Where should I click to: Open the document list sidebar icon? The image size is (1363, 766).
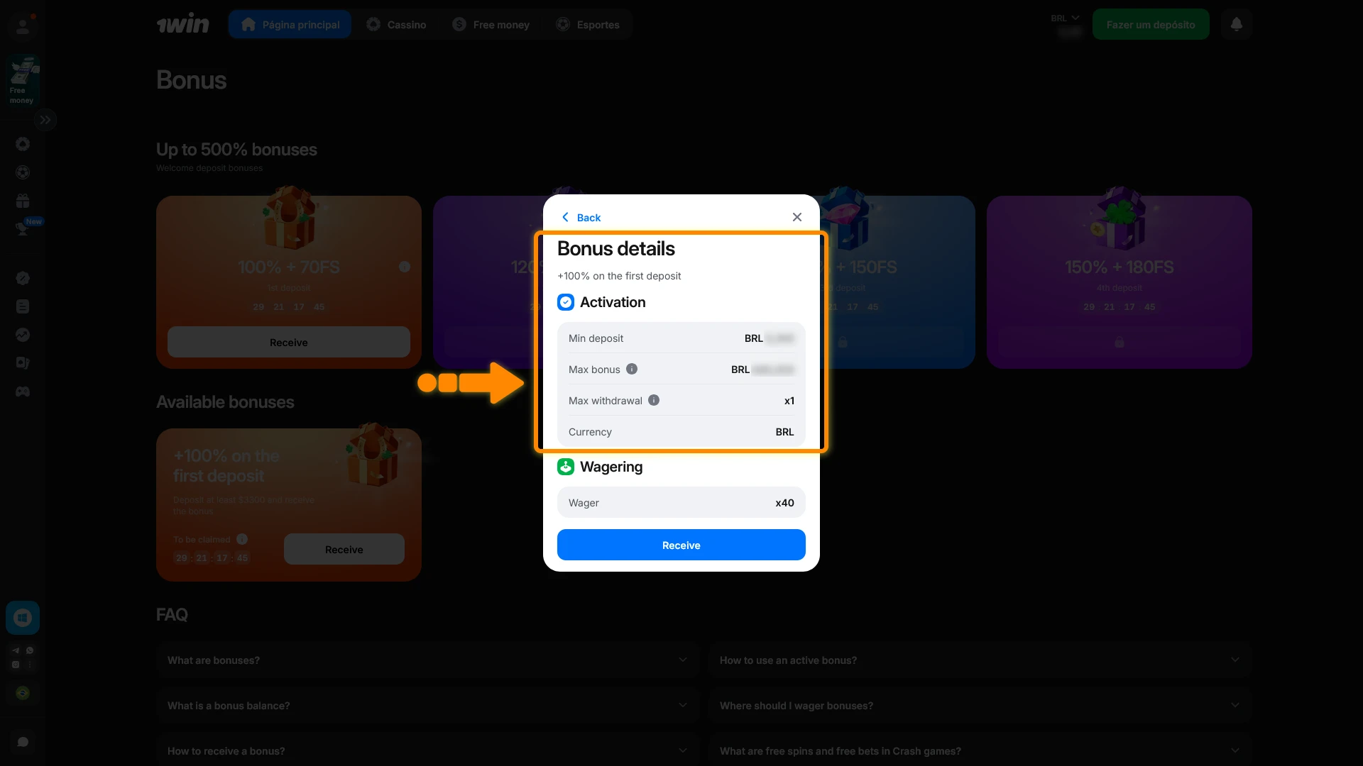pyautogui.click(x=23, y=306)
